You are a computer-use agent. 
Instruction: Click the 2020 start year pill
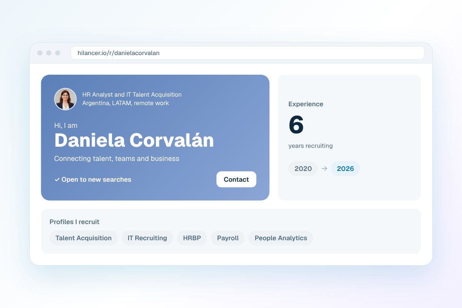pyautogui.click(x=303, y=169)
